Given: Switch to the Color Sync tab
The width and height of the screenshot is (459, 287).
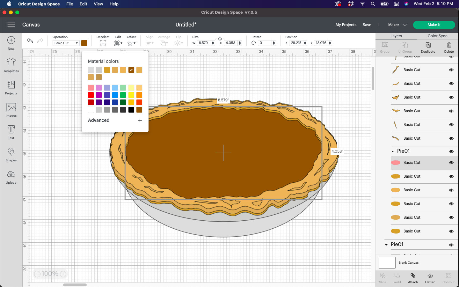Looking at the screenshot, I should pyautogui.click(x=437, y=36).
